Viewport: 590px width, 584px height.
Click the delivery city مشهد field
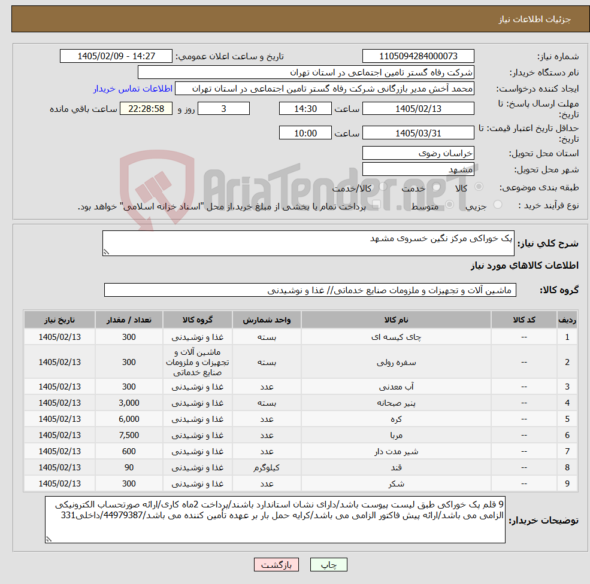pyautogui.click(x=418, y=169)
